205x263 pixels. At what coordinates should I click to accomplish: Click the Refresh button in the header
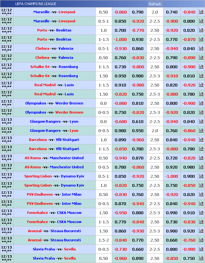(155, 4)
